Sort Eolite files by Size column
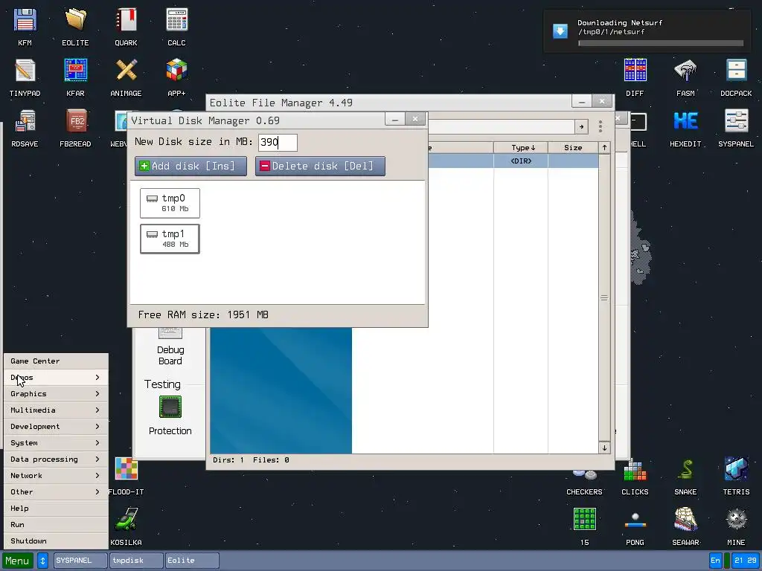The image size is (762, 571). (x=574, y=148)
